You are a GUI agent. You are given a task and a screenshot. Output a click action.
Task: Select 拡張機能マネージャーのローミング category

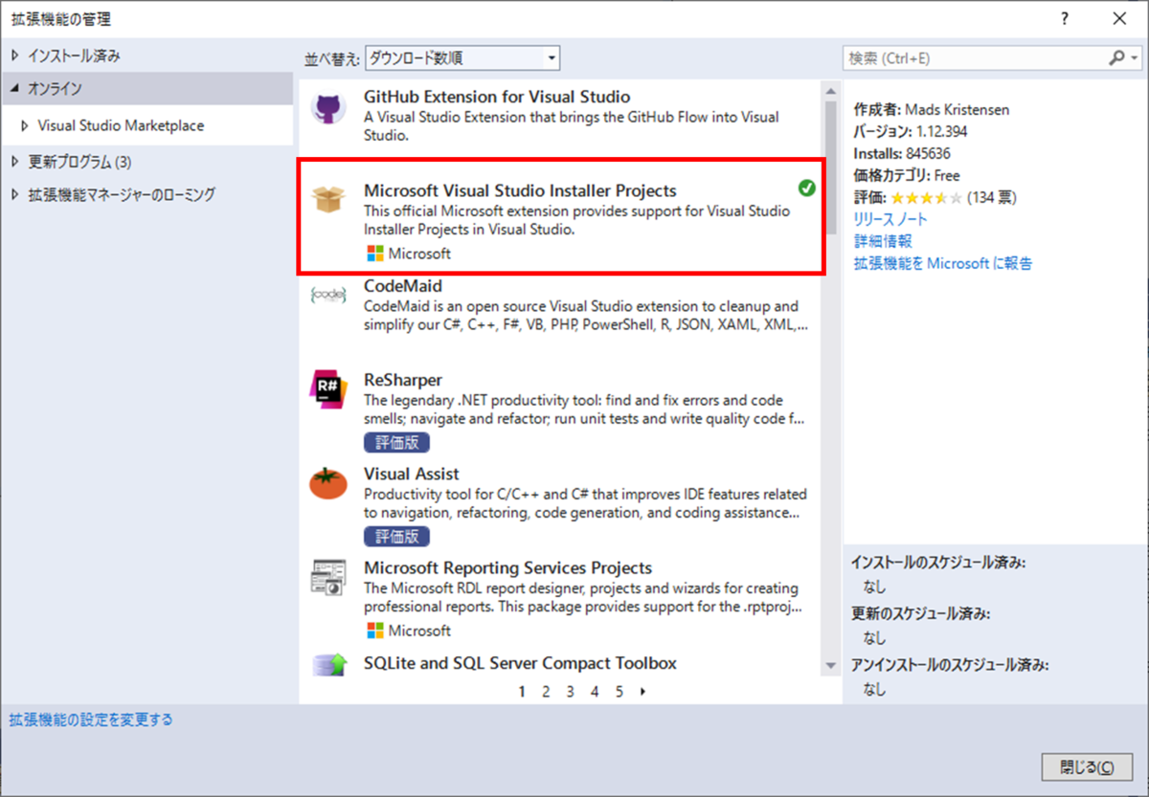pos(122,194)
